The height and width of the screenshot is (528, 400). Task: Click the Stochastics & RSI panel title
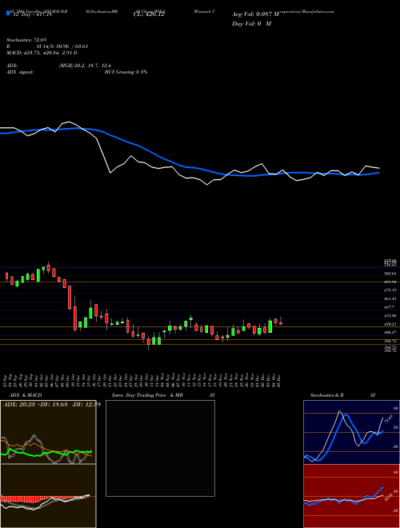point(342,395)
